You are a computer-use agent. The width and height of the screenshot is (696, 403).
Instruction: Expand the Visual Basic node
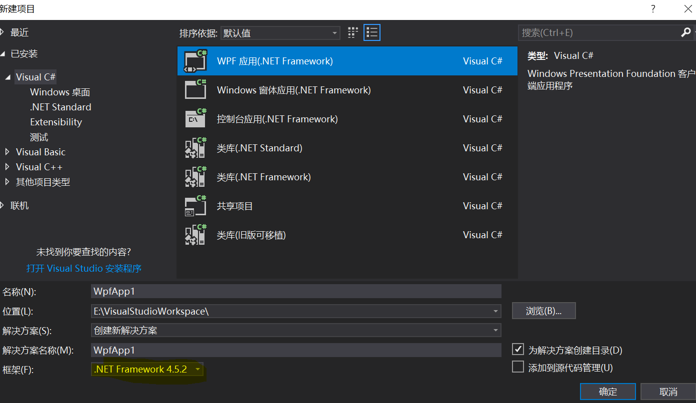[7, 152]
